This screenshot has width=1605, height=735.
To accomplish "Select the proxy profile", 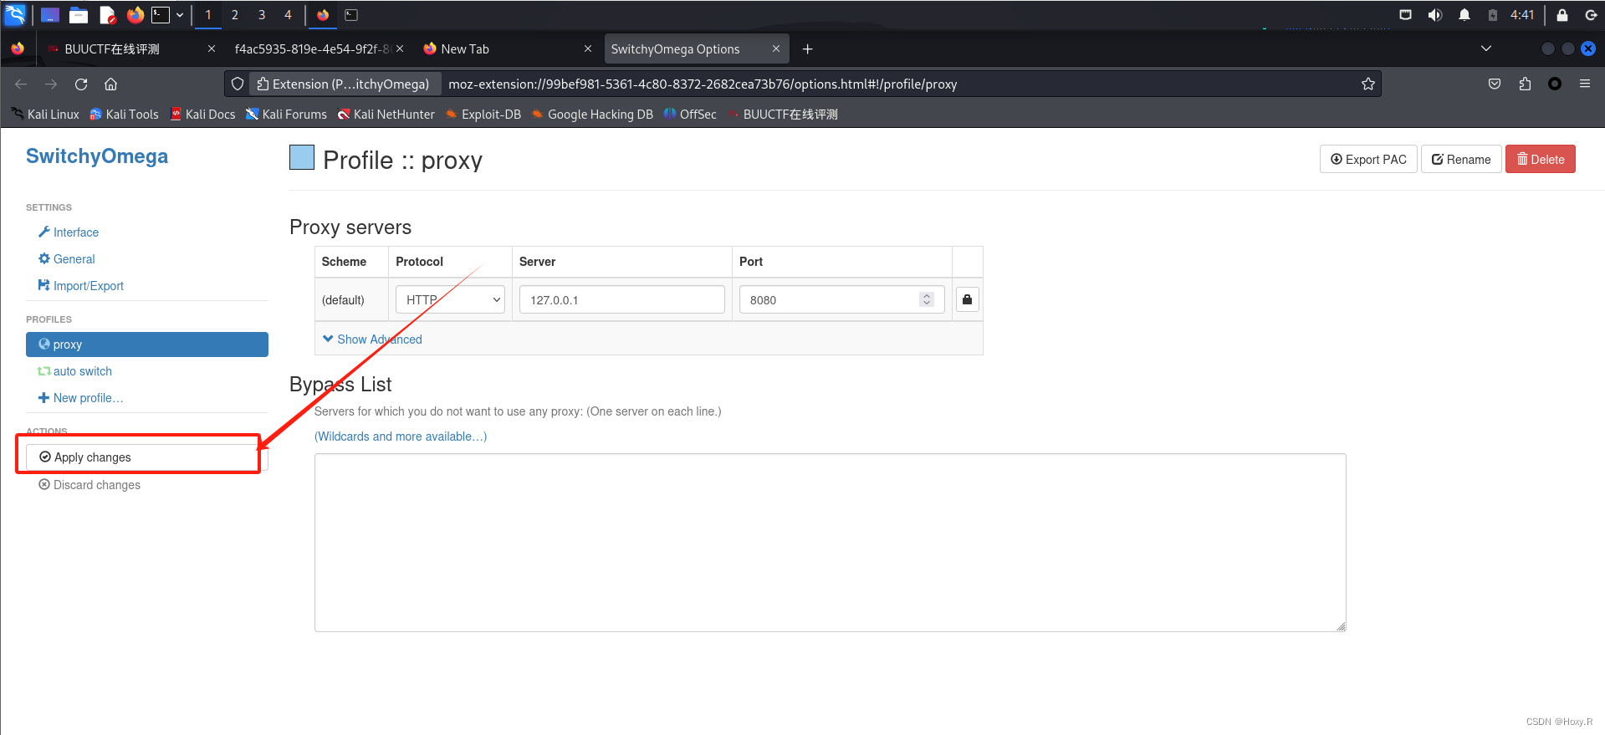I will [x=147, y=345].
